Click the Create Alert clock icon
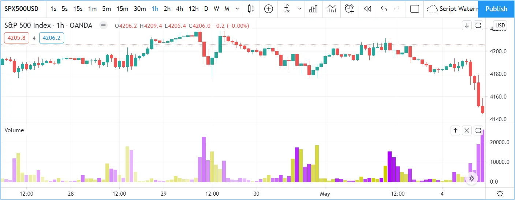The width and height of the screenshot is (515, 200). click(350, 9)
